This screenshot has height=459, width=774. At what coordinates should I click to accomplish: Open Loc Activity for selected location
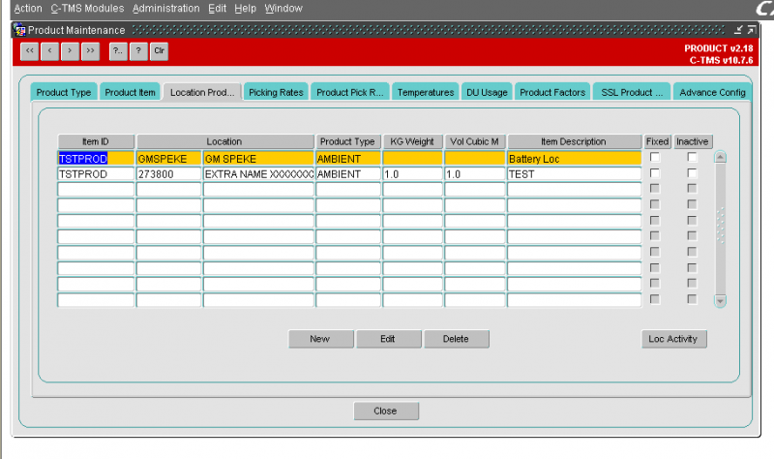[673, 339]
